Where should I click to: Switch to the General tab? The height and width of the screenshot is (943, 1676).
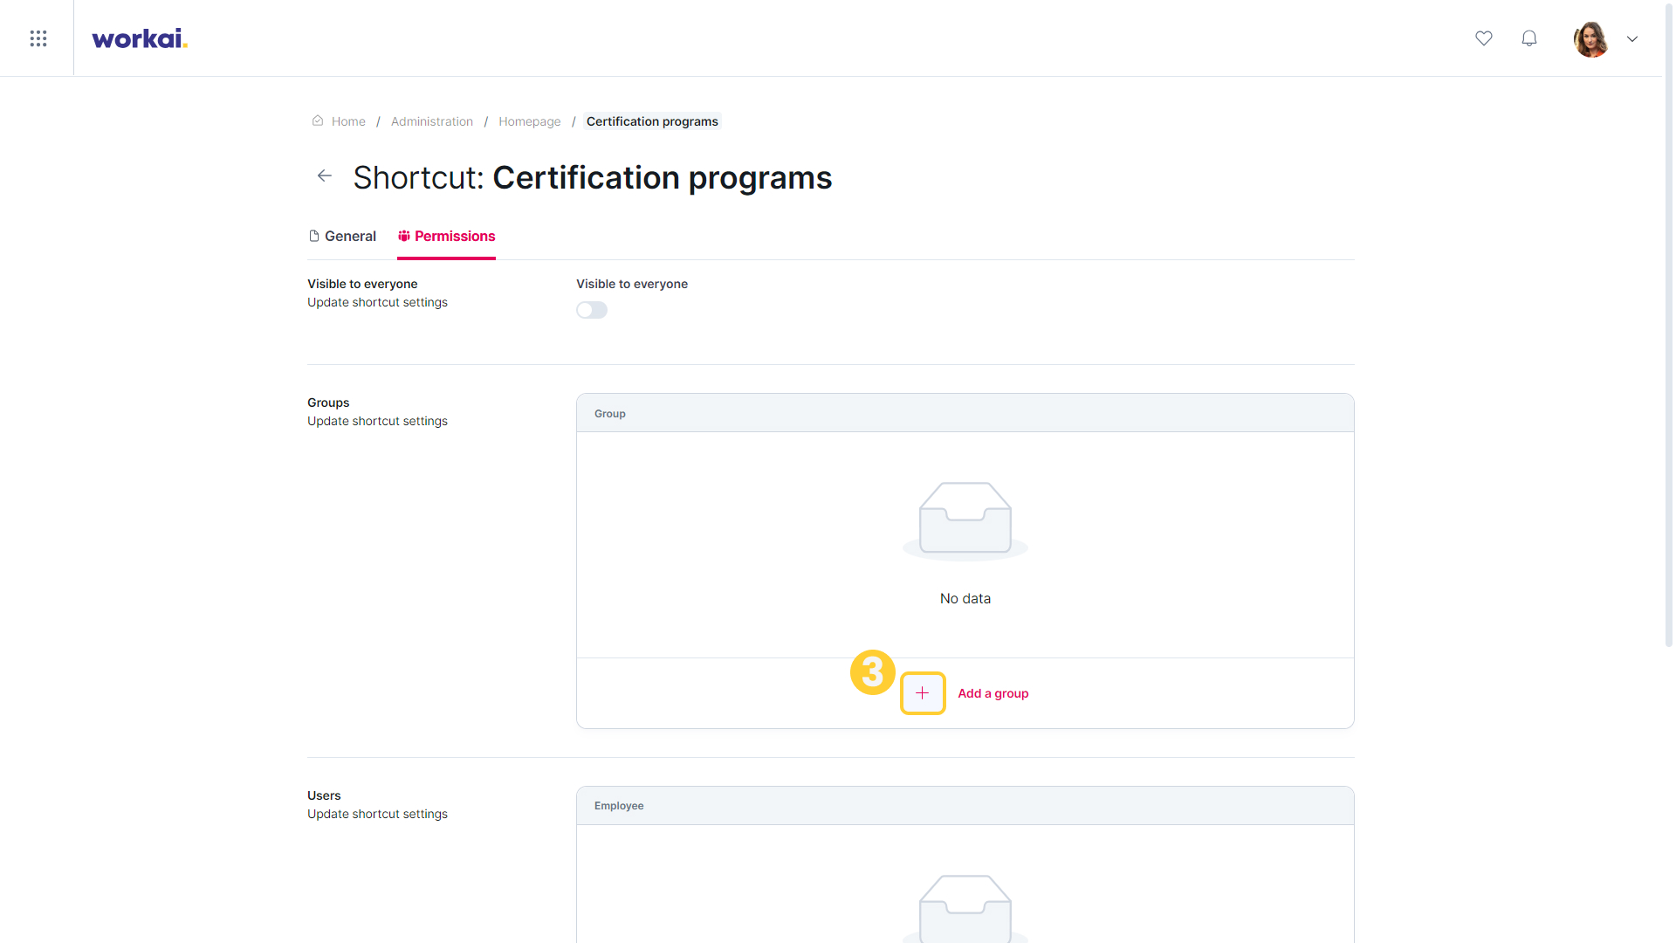pyautogui.click(x=342, y=236)
